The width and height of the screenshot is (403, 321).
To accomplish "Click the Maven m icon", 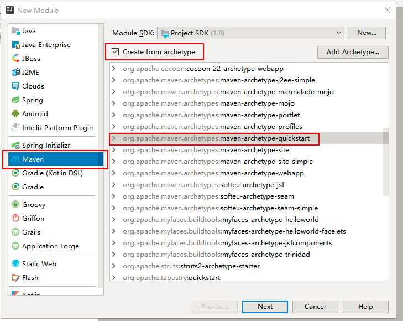I will click(x=15, y=159).
